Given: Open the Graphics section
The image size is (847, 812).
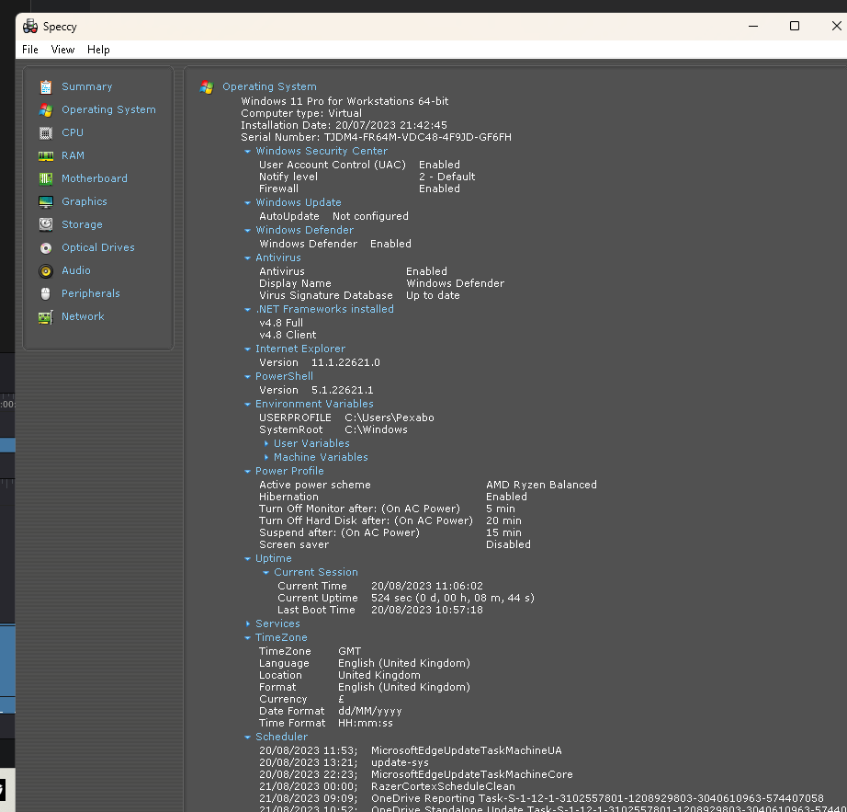Looking at the screenshot, I should click(x=85, y=201).
